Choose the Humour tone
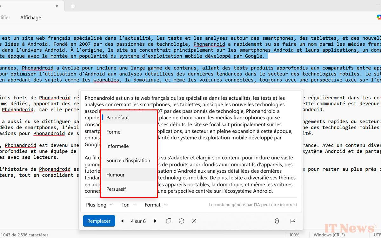 pyautogui.click(x=129, y=175)
